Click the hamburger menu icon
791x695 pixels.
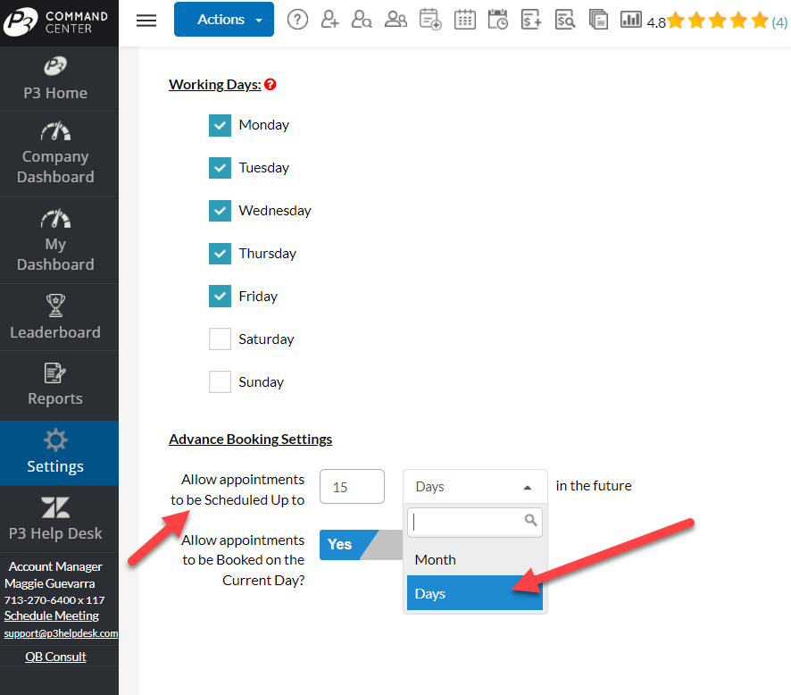point(146,21)
